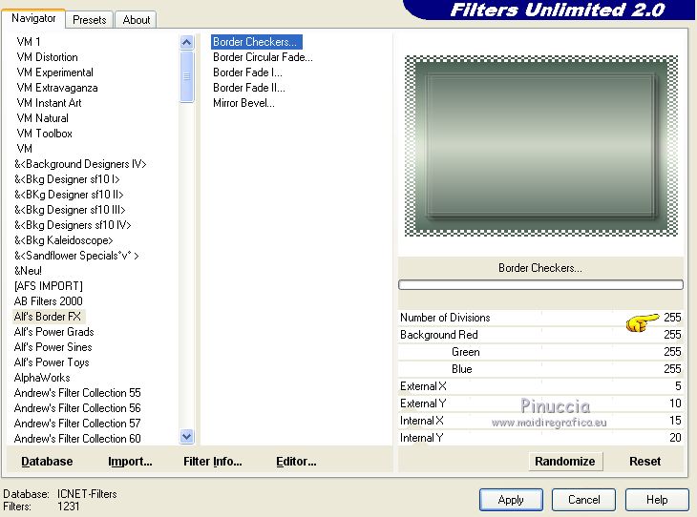Click the Database button
The height and width of the screenshot is (517, 697).
coord(47,462)
